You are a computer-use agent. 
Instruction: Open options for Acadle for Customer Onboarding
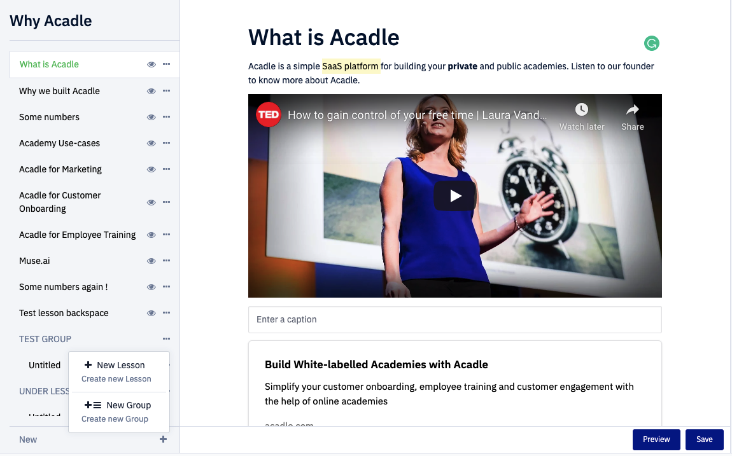pyautogui.click(x=166, y=202)
